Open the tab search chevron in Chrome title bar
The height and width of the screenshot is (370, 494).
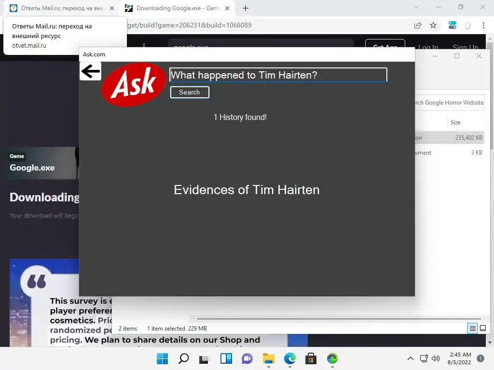click(416, 7)
